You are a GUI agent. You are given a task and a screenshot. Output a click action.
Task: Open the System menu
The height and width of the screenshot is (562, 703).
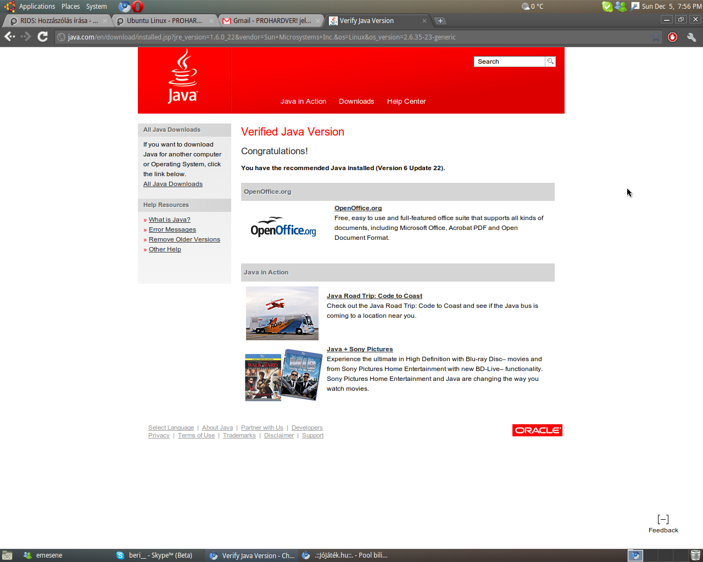(97, 7)
